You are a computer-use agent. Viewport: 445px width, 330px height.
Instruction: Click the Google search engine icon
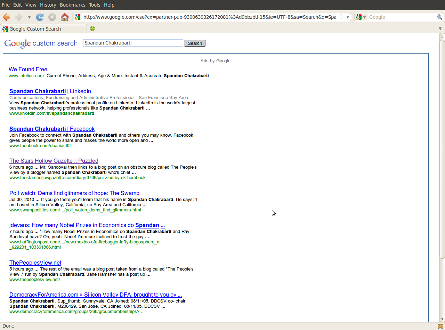[x=359, y=17]
